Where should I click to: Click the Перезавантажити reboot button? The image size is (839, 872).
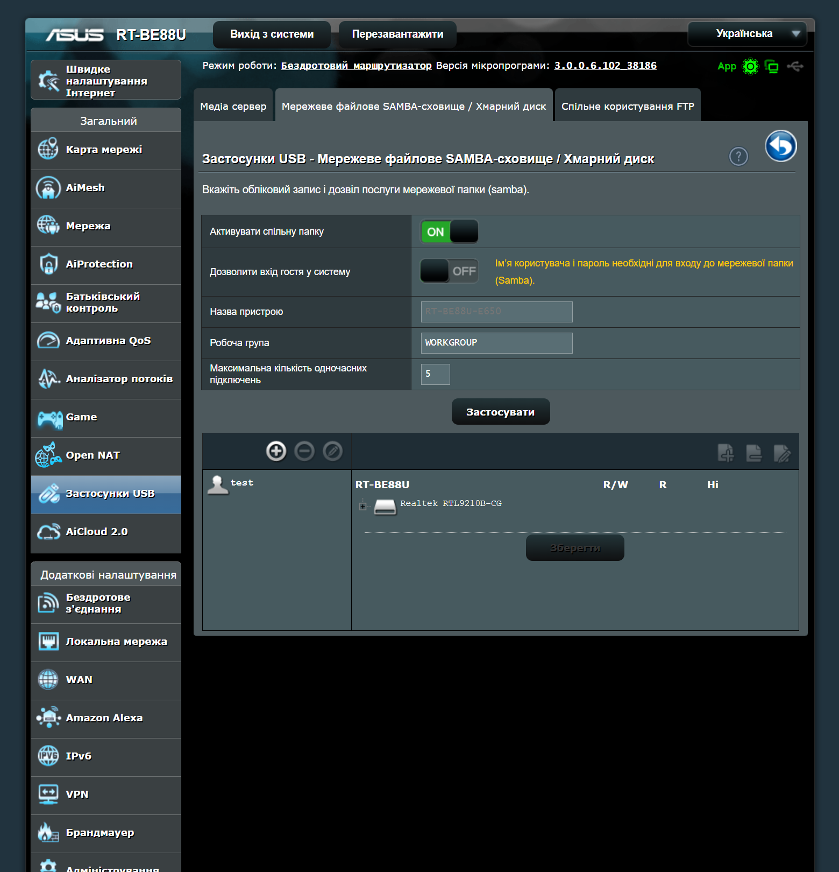point(398,34)
